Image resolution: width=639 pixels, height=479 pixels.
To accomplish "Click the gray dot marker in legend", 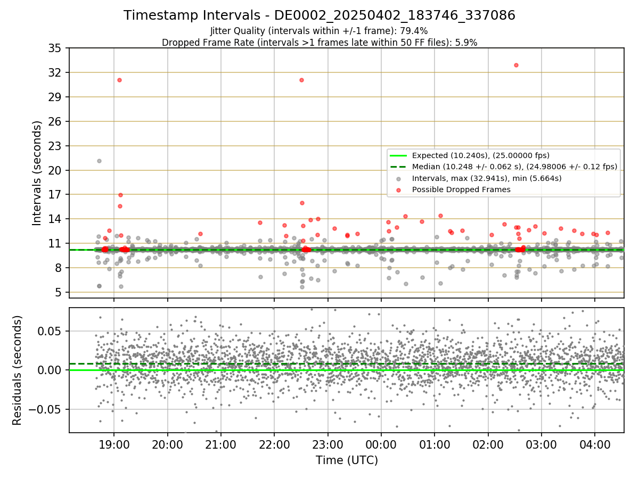I will 398,178.
